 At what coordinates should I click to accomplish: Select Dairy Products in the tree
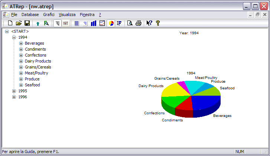[38, 61]
